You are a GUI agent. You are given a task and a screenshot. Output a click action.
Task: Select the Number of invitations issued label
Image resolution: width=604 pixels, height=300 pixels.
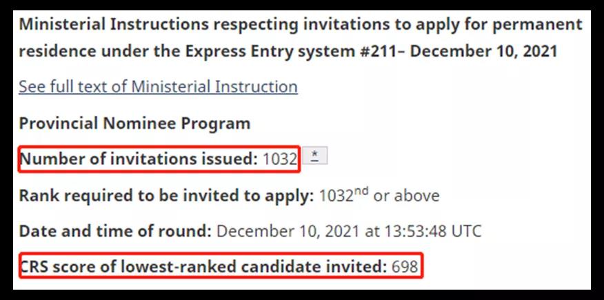click(139, 159)
